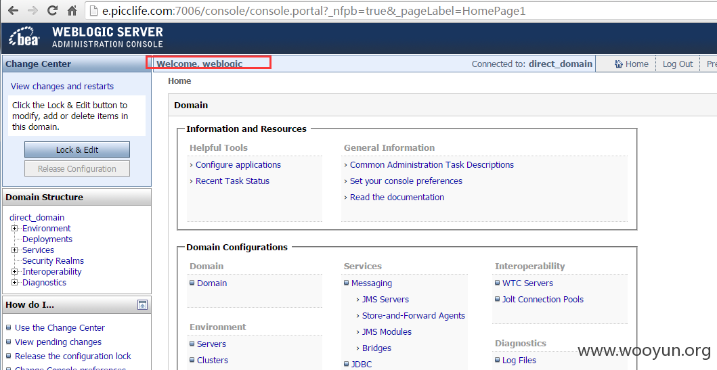This screenshot has width=717, height=370.
Task: Open Security Realms in Domain Structure
Action: [53, 261]
